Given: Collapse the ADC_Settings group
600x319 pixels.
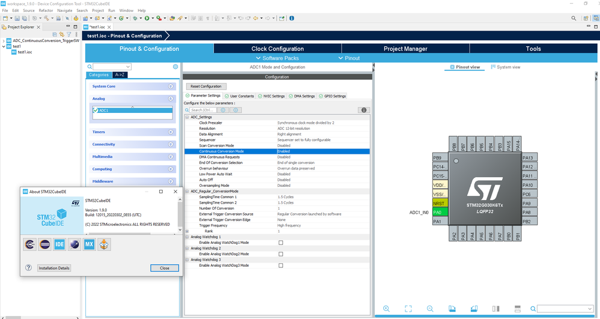Looking at the screenshot, I should pos(187,117).
